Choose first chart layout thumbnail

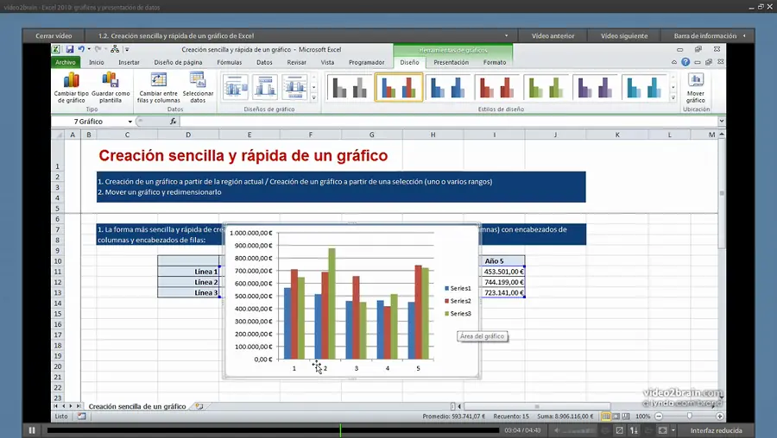pos(236,87)
